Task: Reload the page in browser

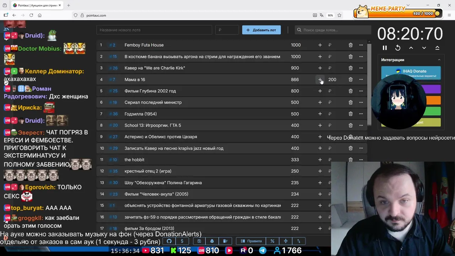Action: tap(31, 15)
